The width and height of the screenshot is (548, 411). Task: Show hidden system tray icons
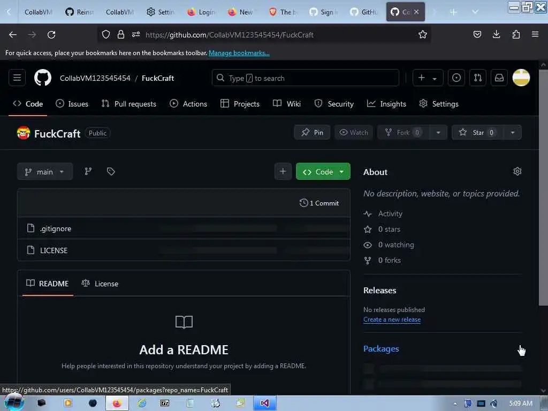455,404
